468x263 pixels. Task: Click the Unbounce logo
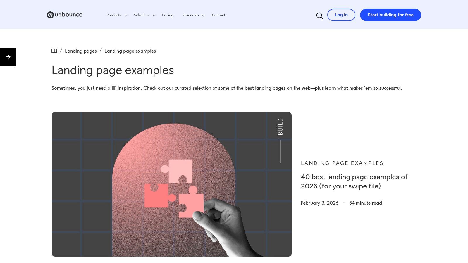pos(65,15)
